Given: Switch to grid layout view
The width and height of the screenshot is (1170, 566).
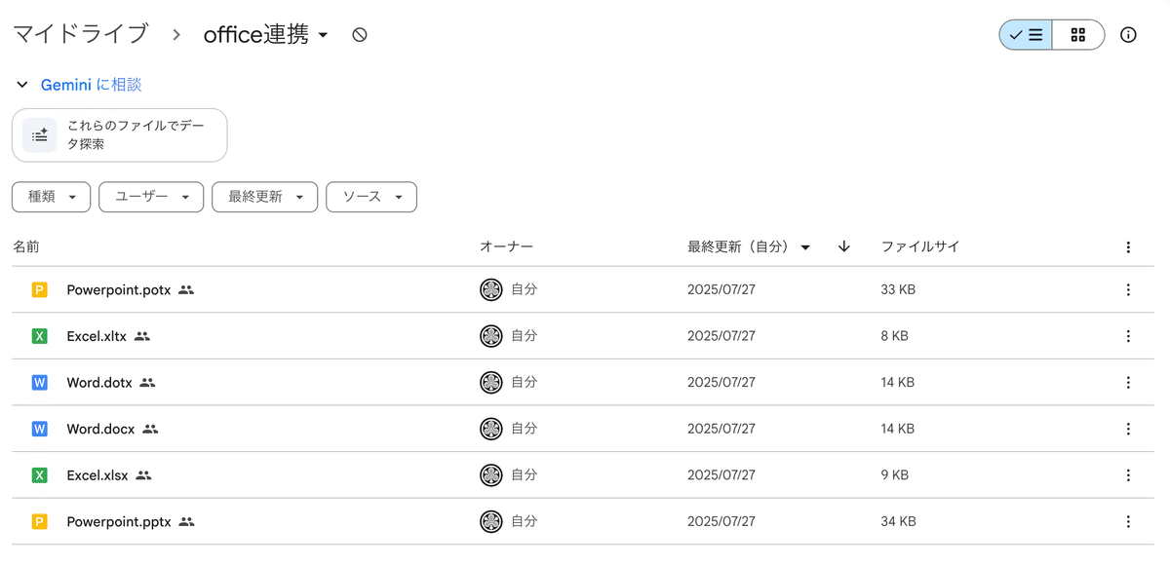Looking at the screenshot, I should click(x=1077, y=35).
